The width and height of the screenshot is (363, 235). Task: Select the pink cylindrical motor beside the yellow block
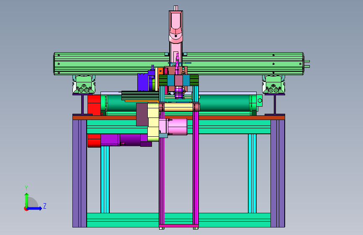pos(178,127)
